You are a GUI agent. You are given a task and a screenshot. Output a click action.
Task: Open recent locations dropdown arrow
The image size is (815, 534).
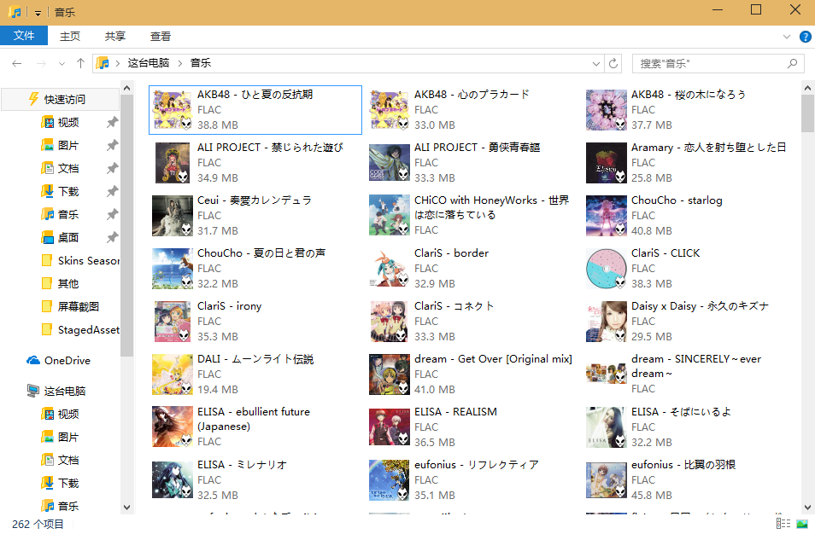pos(61,63)
